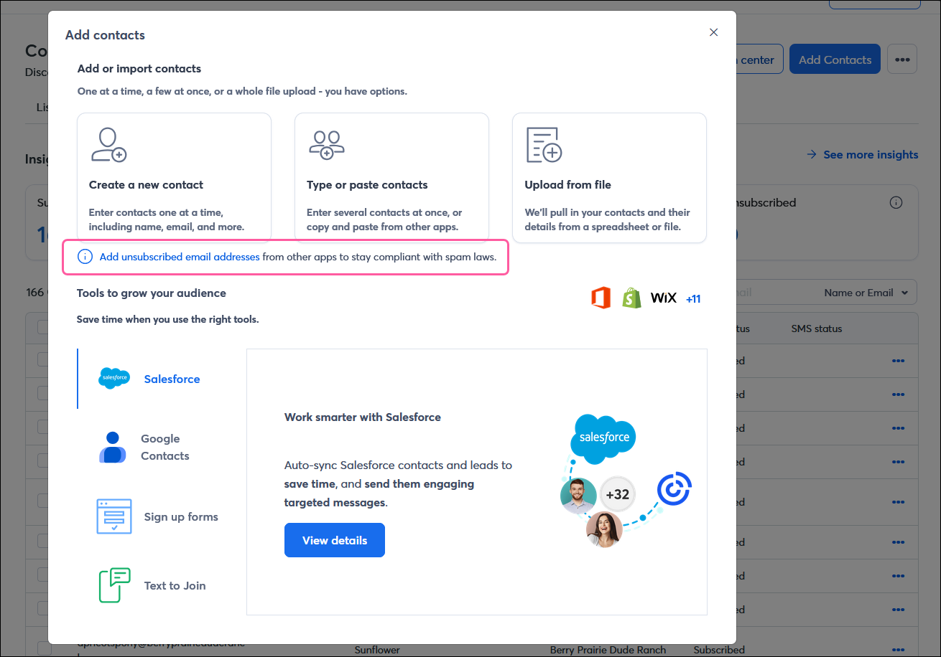Click the Sign up forms icon
Image resolution: width=941 pixels, height=657 pixels.
[114, 516]
